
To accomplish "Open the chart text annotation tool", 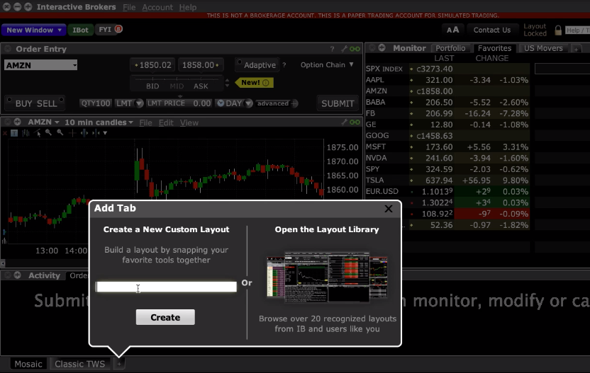I will [x=14, y=133].
